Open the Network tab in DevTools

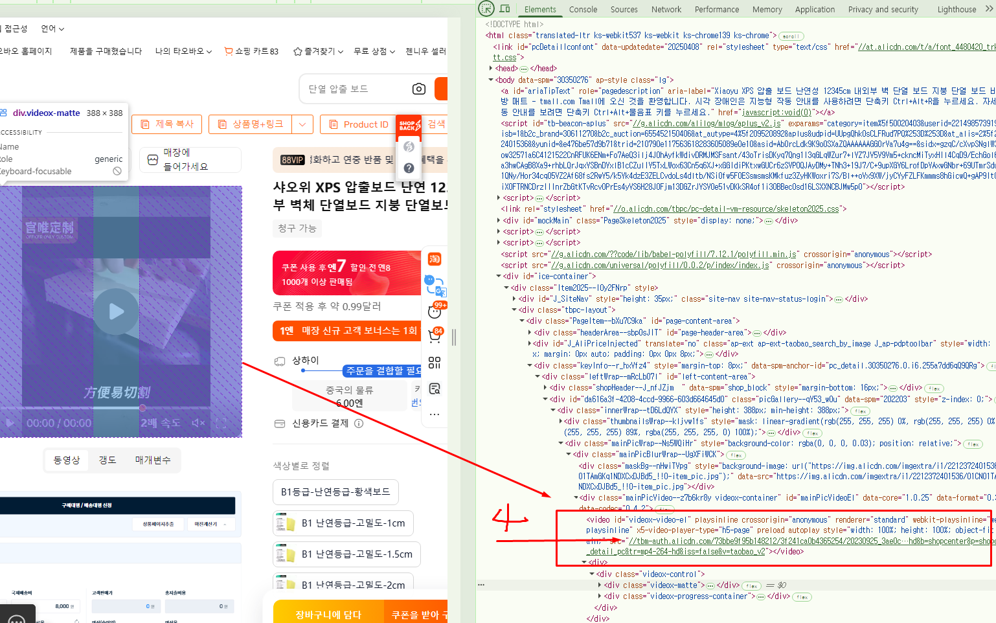(666, 9)
